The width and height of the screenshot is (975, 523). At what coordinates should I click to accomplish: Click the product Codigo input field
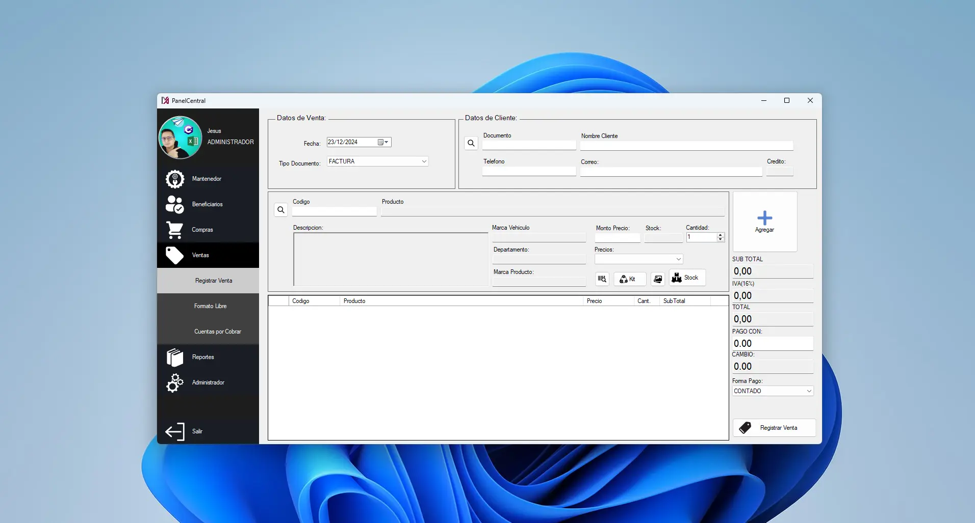pos(335,211)
